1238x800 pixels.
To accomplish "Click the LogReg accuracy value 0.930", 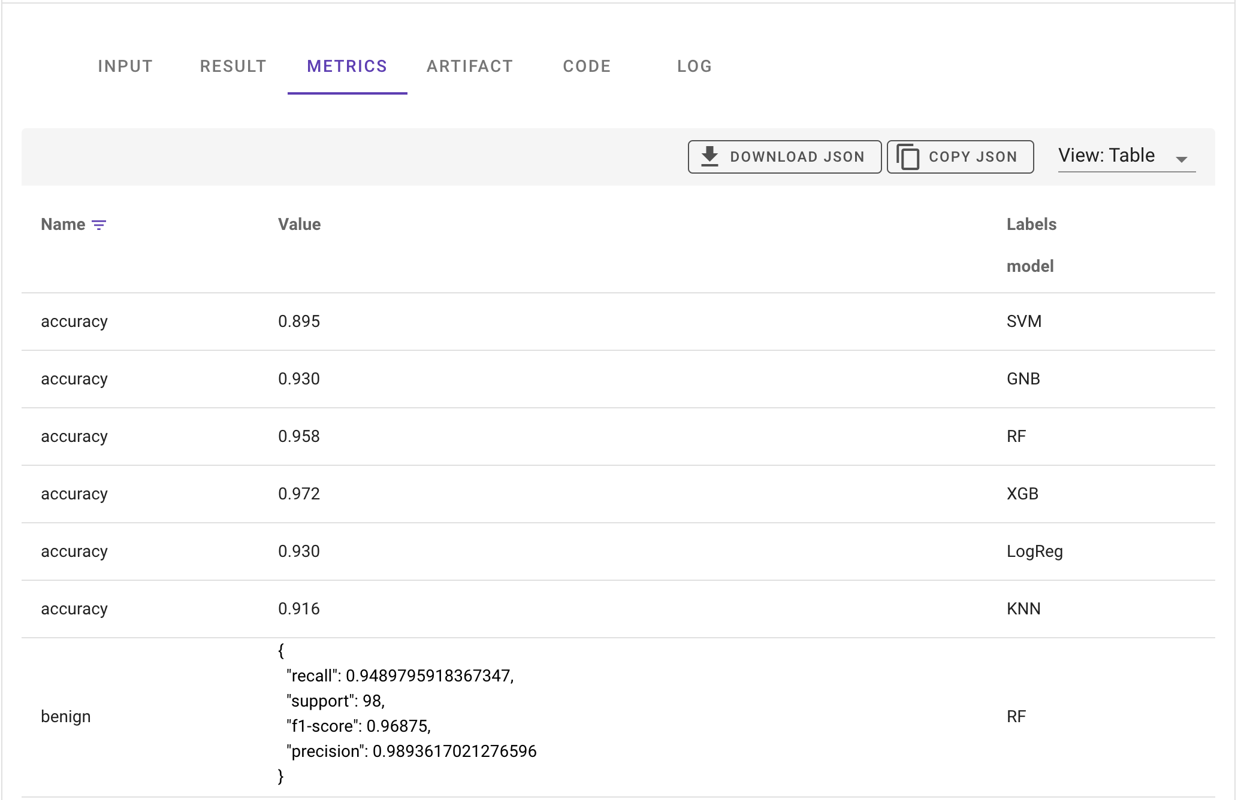I will click(x=299, y=551).
